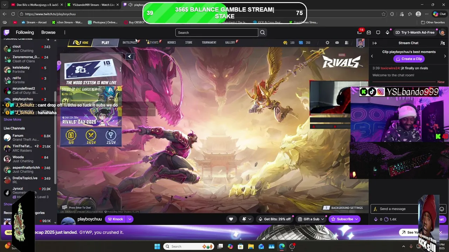Viewport: 449px width, 252px height.
Task: Expand the dropdown next to Knock
Action: point(130,219)
